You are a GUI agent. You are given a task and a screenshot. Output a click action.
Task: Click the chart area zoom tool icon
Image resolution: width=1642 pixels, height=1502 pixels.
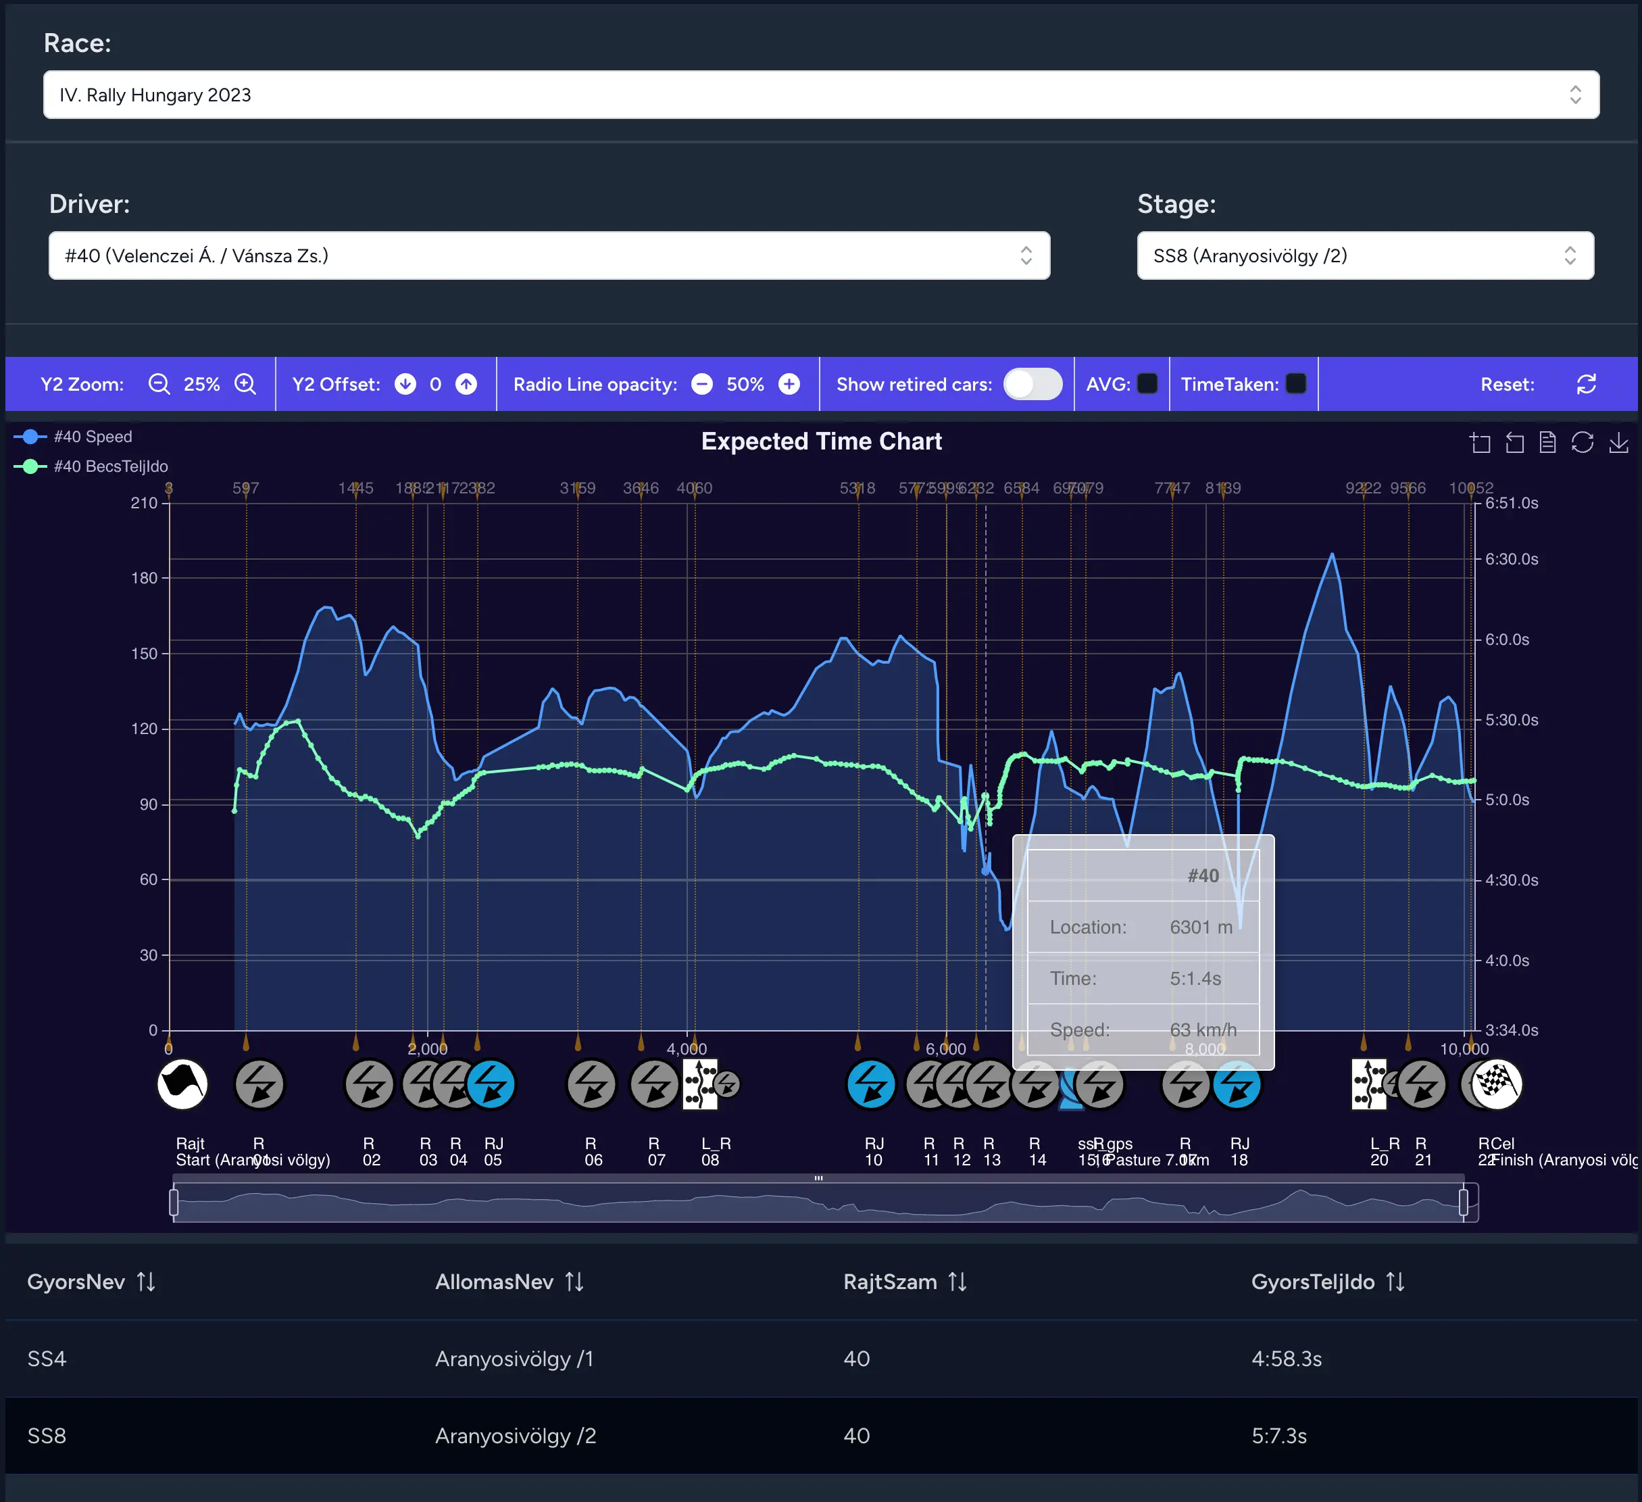click(1480, 443)
